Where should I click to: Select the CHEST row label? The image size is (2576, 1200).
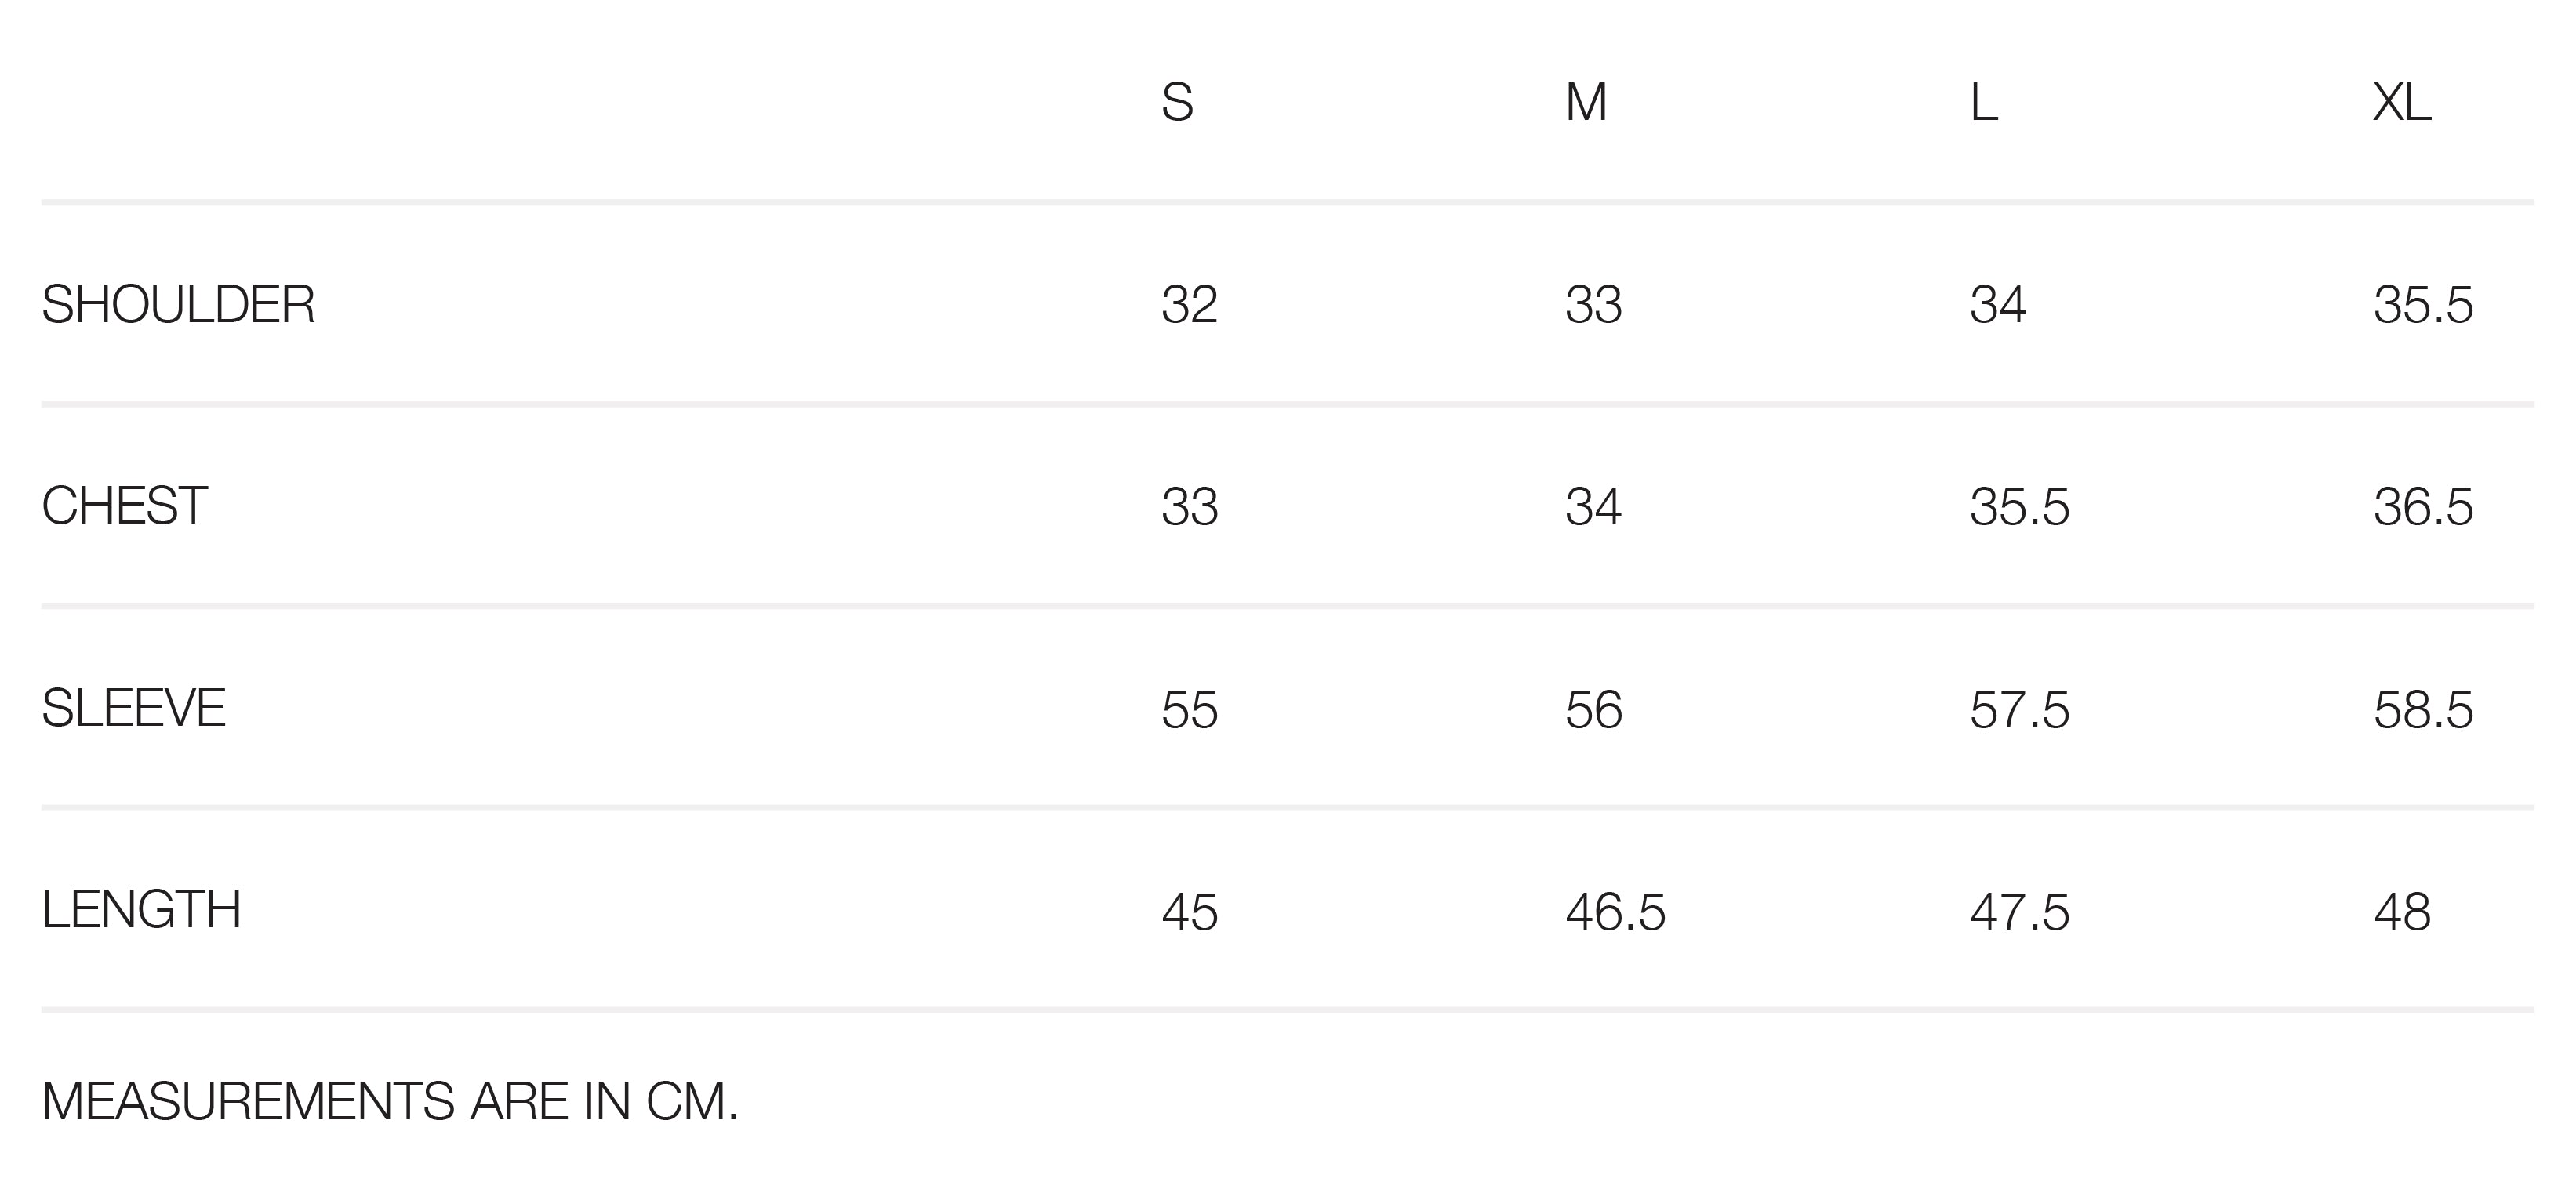click(125, 506)
